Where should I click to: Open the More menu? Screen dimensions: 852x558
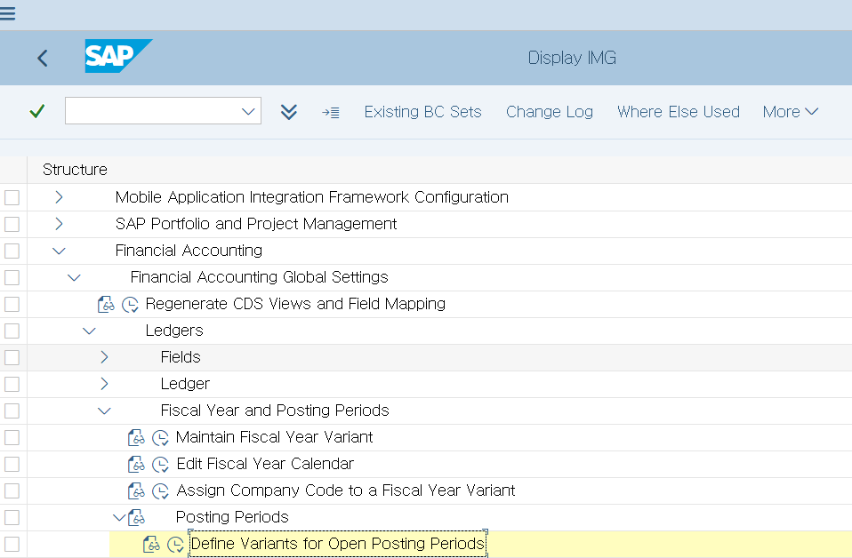791,112
